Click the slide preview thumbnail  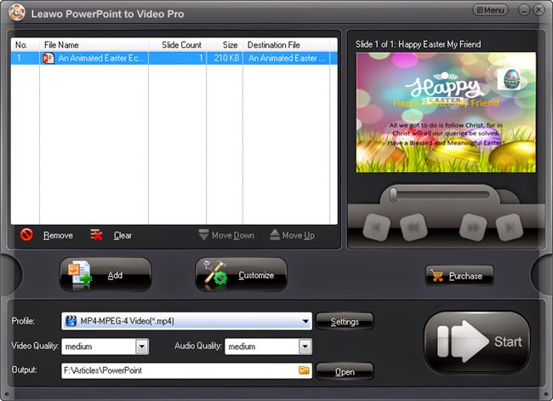446,112
